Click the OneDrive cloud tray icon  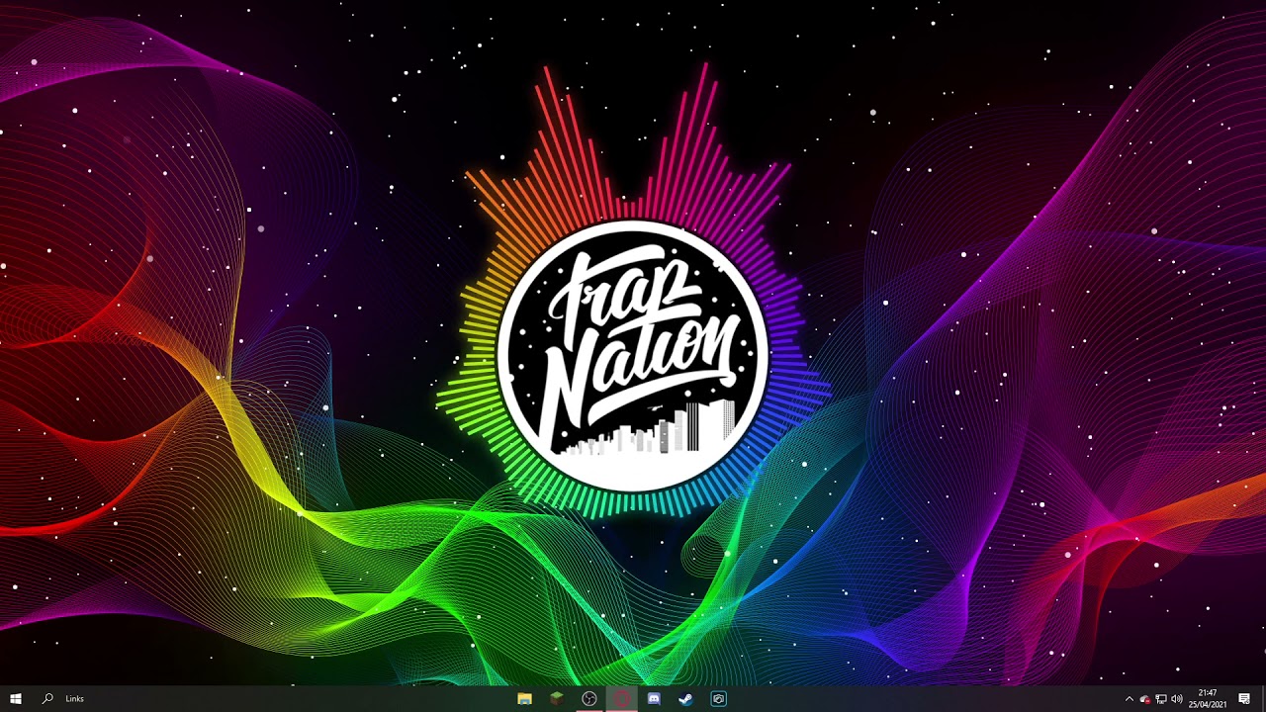click(x=1145, y=699)
